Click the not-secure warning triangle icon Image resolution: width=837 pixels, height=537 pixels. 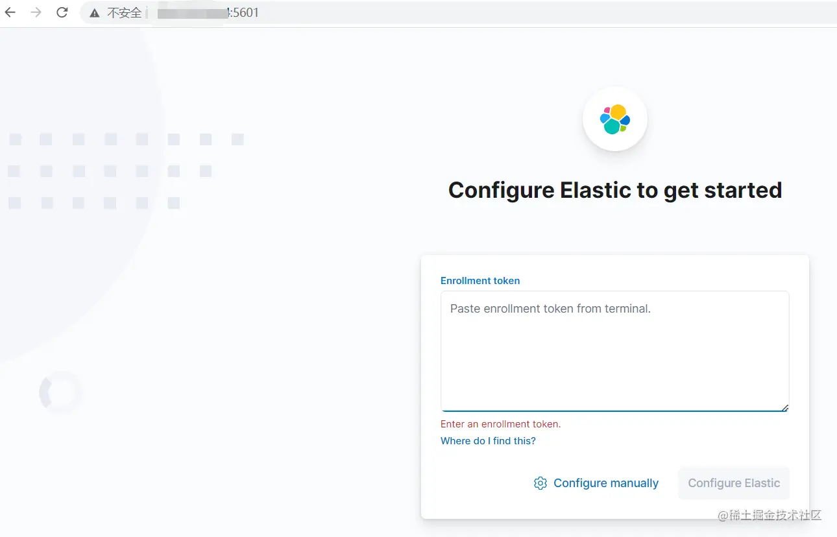coord(95,13)
